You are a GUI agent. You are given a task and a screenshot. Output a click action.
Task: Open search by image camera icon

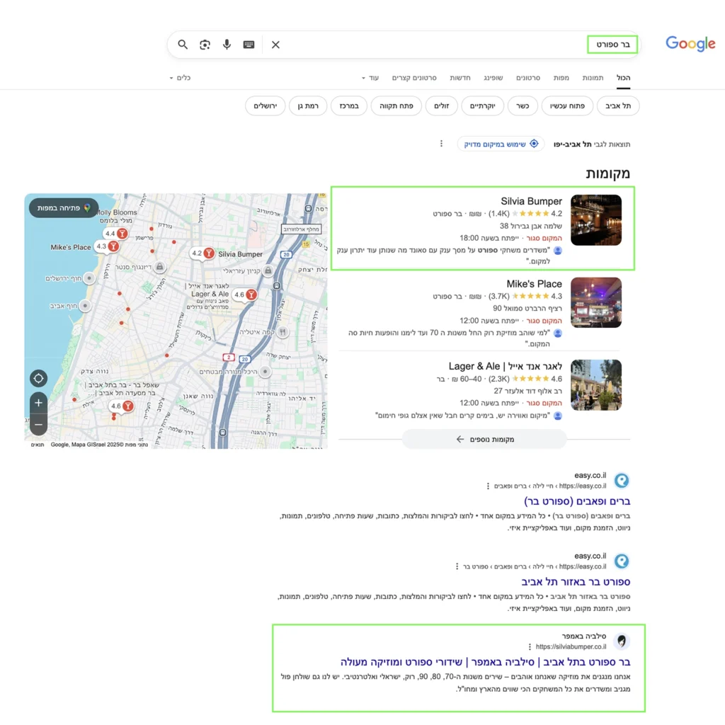click(205, 45)
